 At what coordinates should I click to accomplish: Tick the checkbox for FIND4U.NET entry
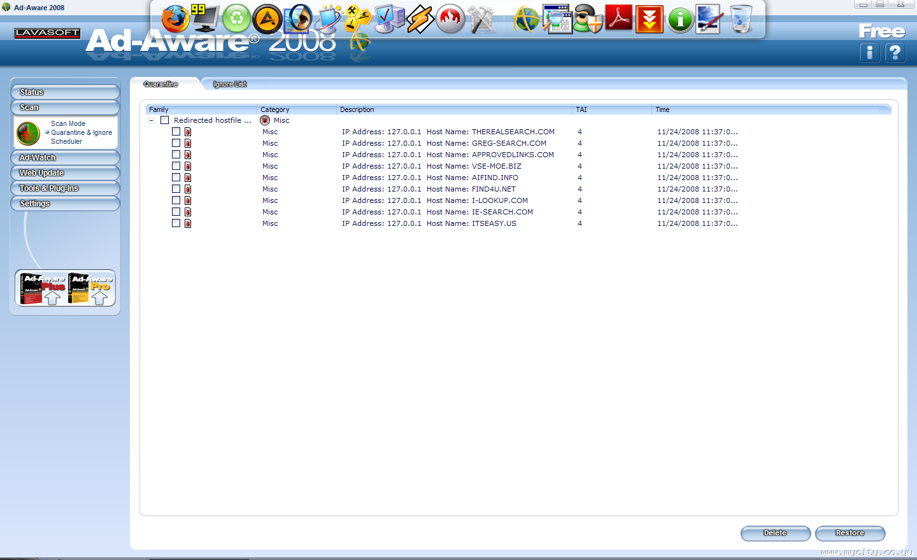click(176, 189)
